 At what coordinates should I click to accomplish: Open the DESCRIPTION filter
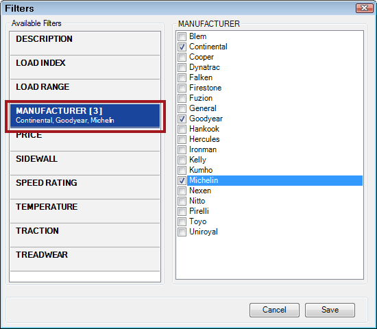[x=85, y=43]
